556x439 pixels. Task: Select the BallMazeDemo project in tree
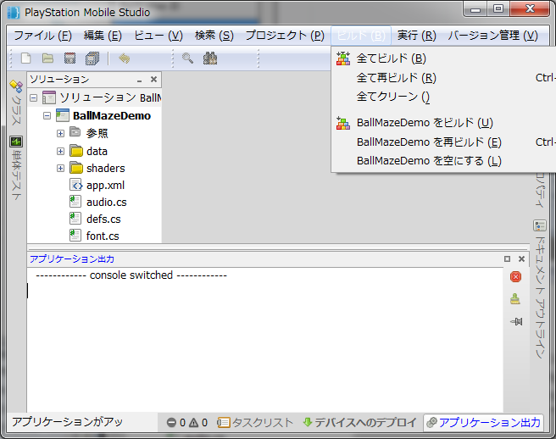[x=112, y=116]
